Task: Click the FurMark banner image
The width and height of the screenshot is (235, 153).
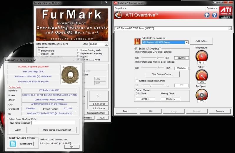Action: click(72, 25)
